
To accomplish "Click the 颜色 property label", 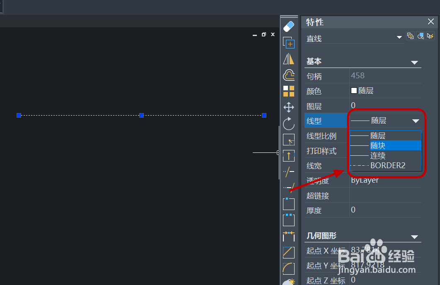I will pyautogui.click(x=314, y=91).
